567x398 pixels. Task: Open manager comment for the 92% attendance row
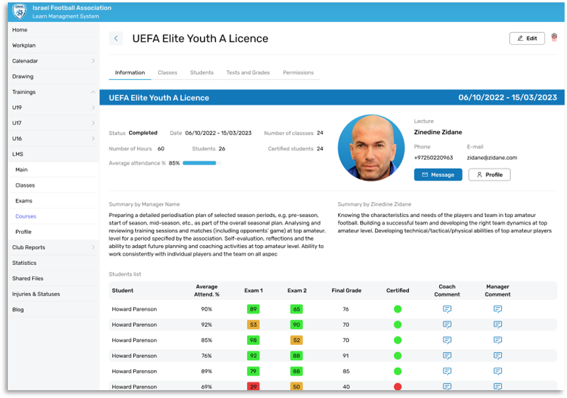pos(498,324)
